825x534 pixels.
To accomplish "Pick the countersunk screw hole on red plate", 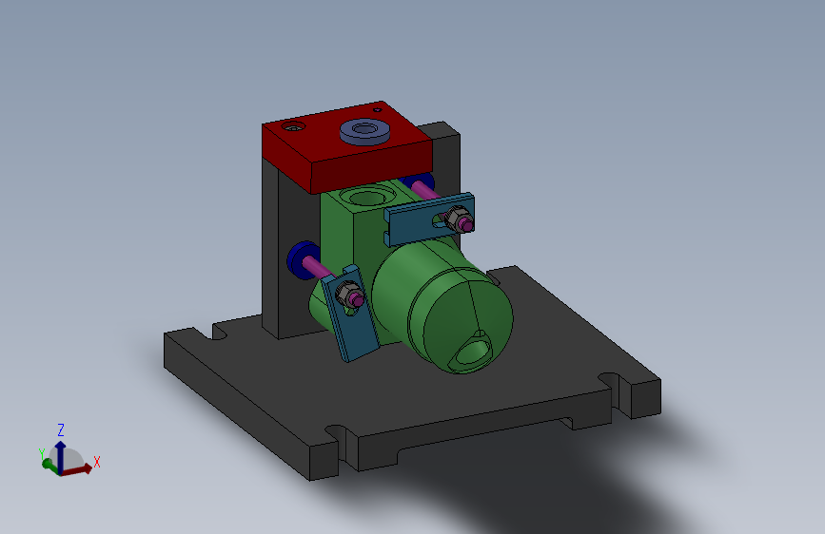I will point(293,126).
